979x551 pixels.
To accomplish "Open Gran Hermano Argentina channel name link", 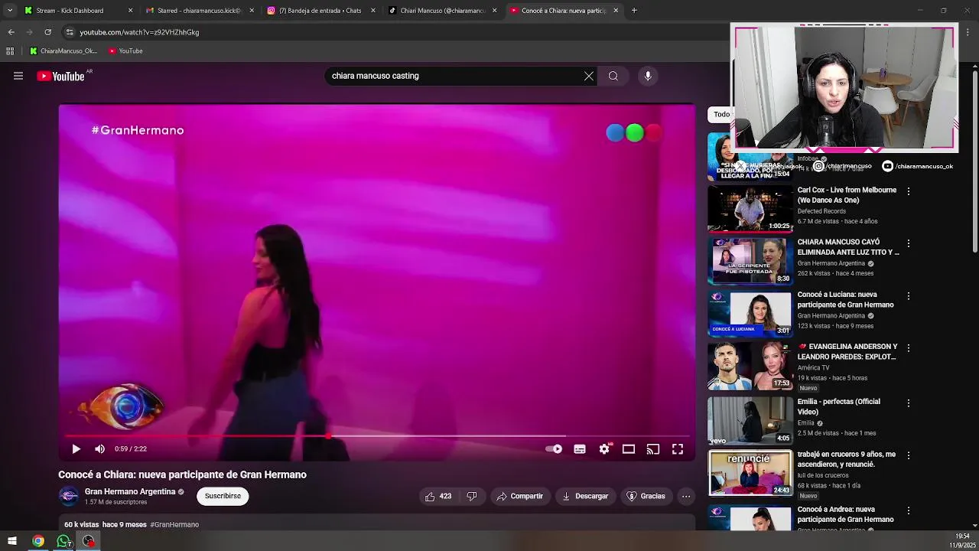I will point(130,491).
